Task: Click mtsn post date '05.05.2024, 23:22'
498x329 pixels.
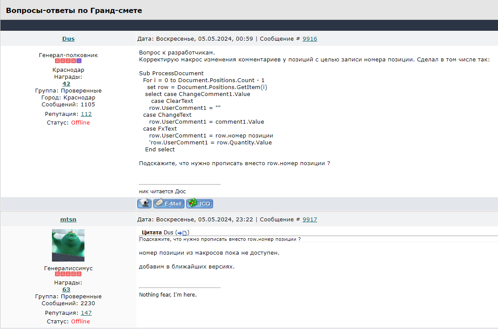Action: point(226,219)
